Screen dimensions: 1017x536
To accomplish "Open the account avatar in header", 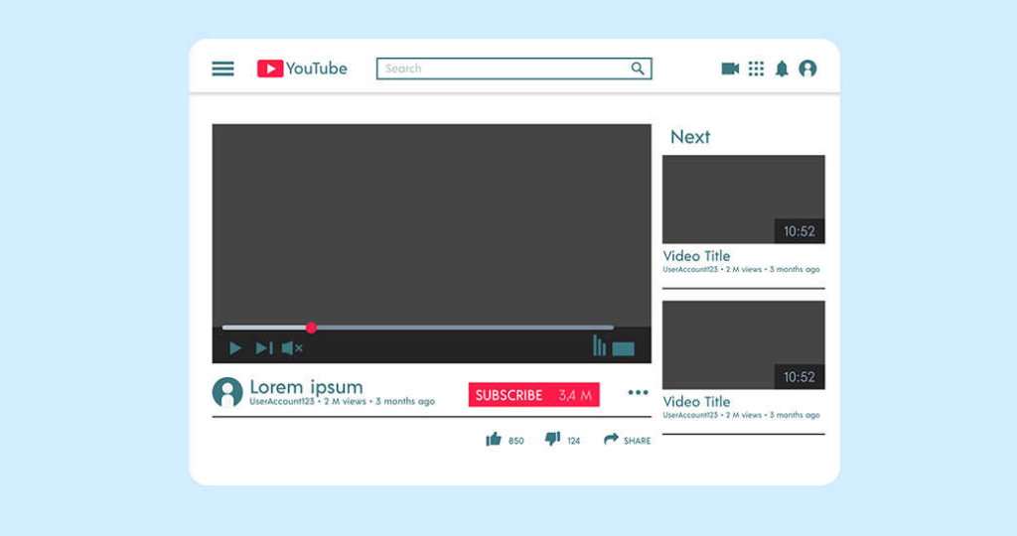I will point(807,68).
